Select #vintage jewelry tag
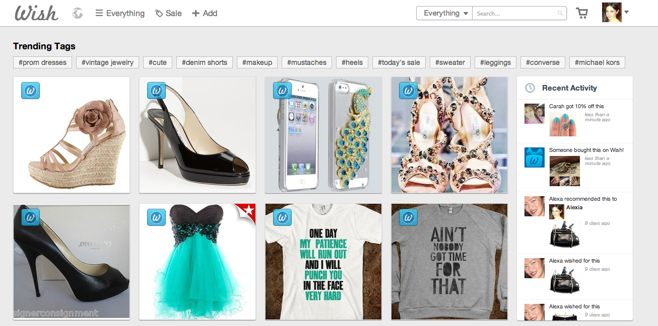Screen dimensions: 658x326 coord(107,62)
